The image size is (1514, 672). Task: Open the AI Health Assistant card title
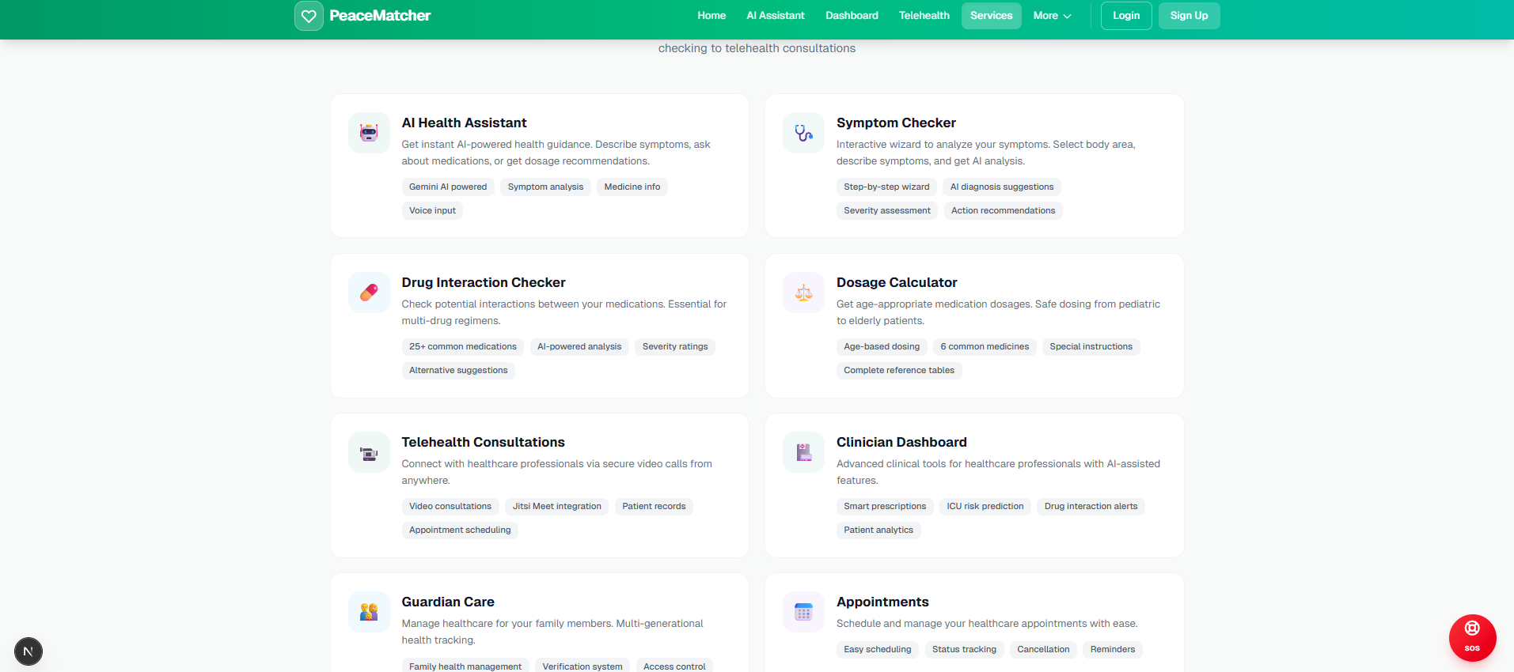point(464,123)
